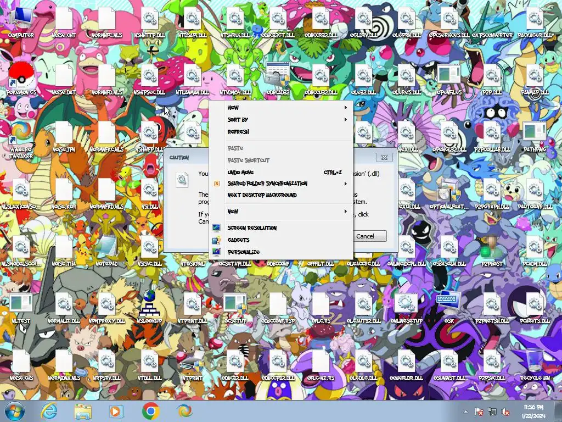Open Windows Explorer from the taskbar
Image resolution: width=562 pixels, height=422 pixels.
(83, 411)
